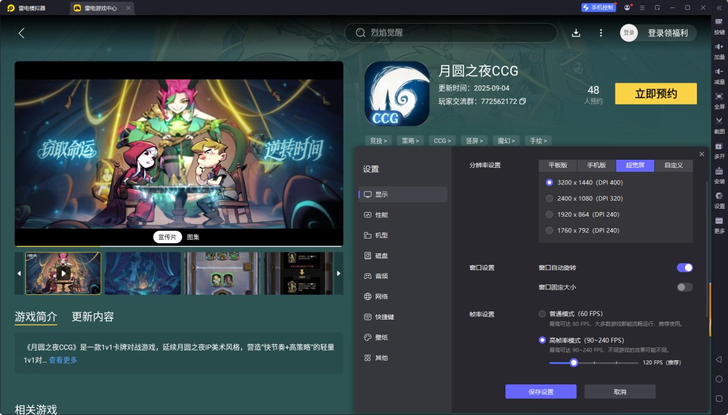This screenshot has height=415, width=728.
Task: Go back with the left arrow icon
Action: coord(21,33)
